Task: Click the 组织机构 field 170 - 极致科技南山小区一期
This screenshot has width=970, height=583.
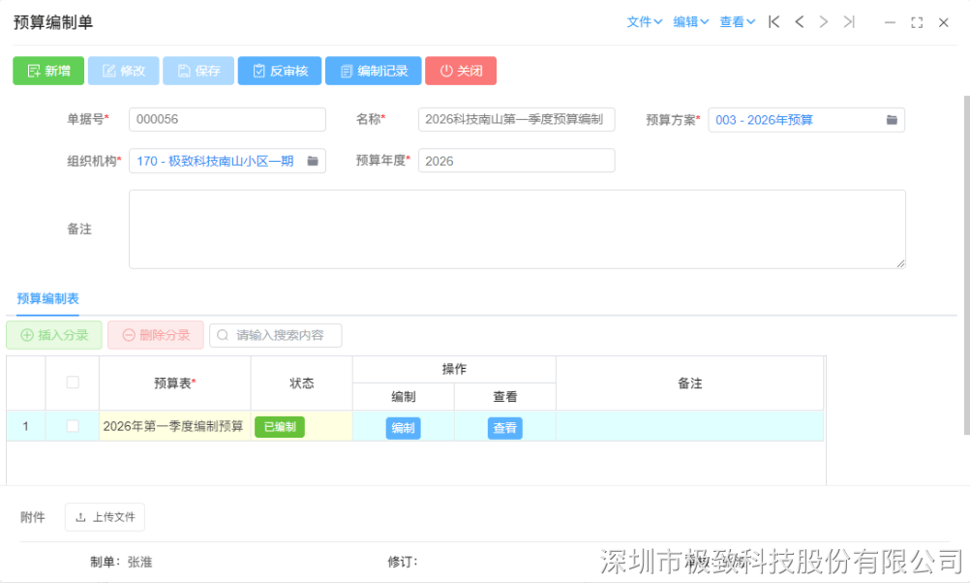Action: coord(227,161)
